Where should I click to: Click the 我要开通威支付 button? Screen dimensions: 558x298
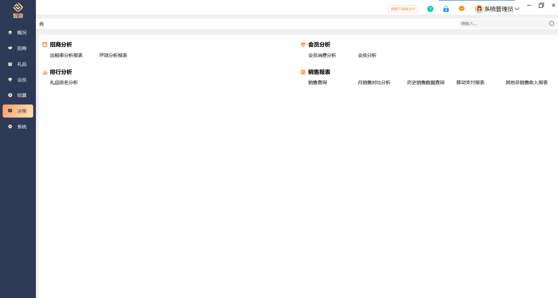pos(403,9)
